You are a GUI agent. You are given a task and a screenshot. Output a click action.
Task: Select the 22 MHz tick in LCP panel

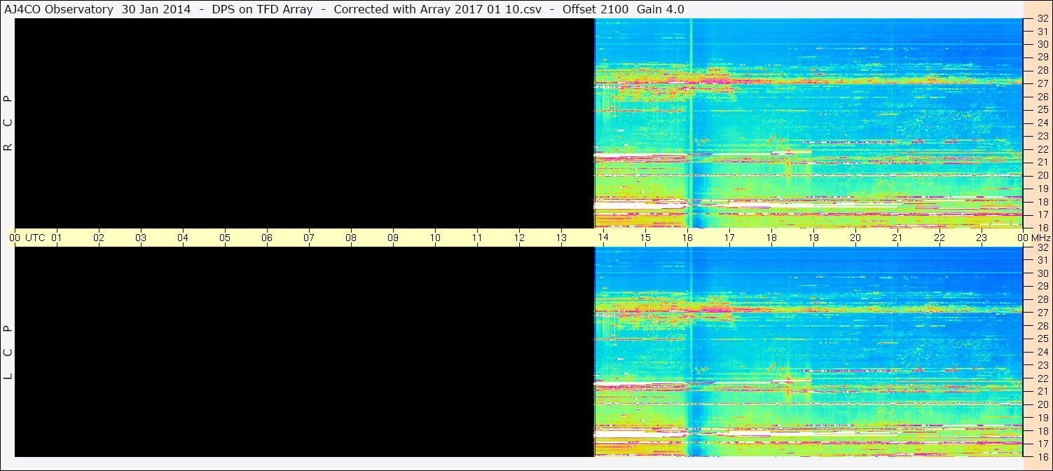(x=1042, y=378)
